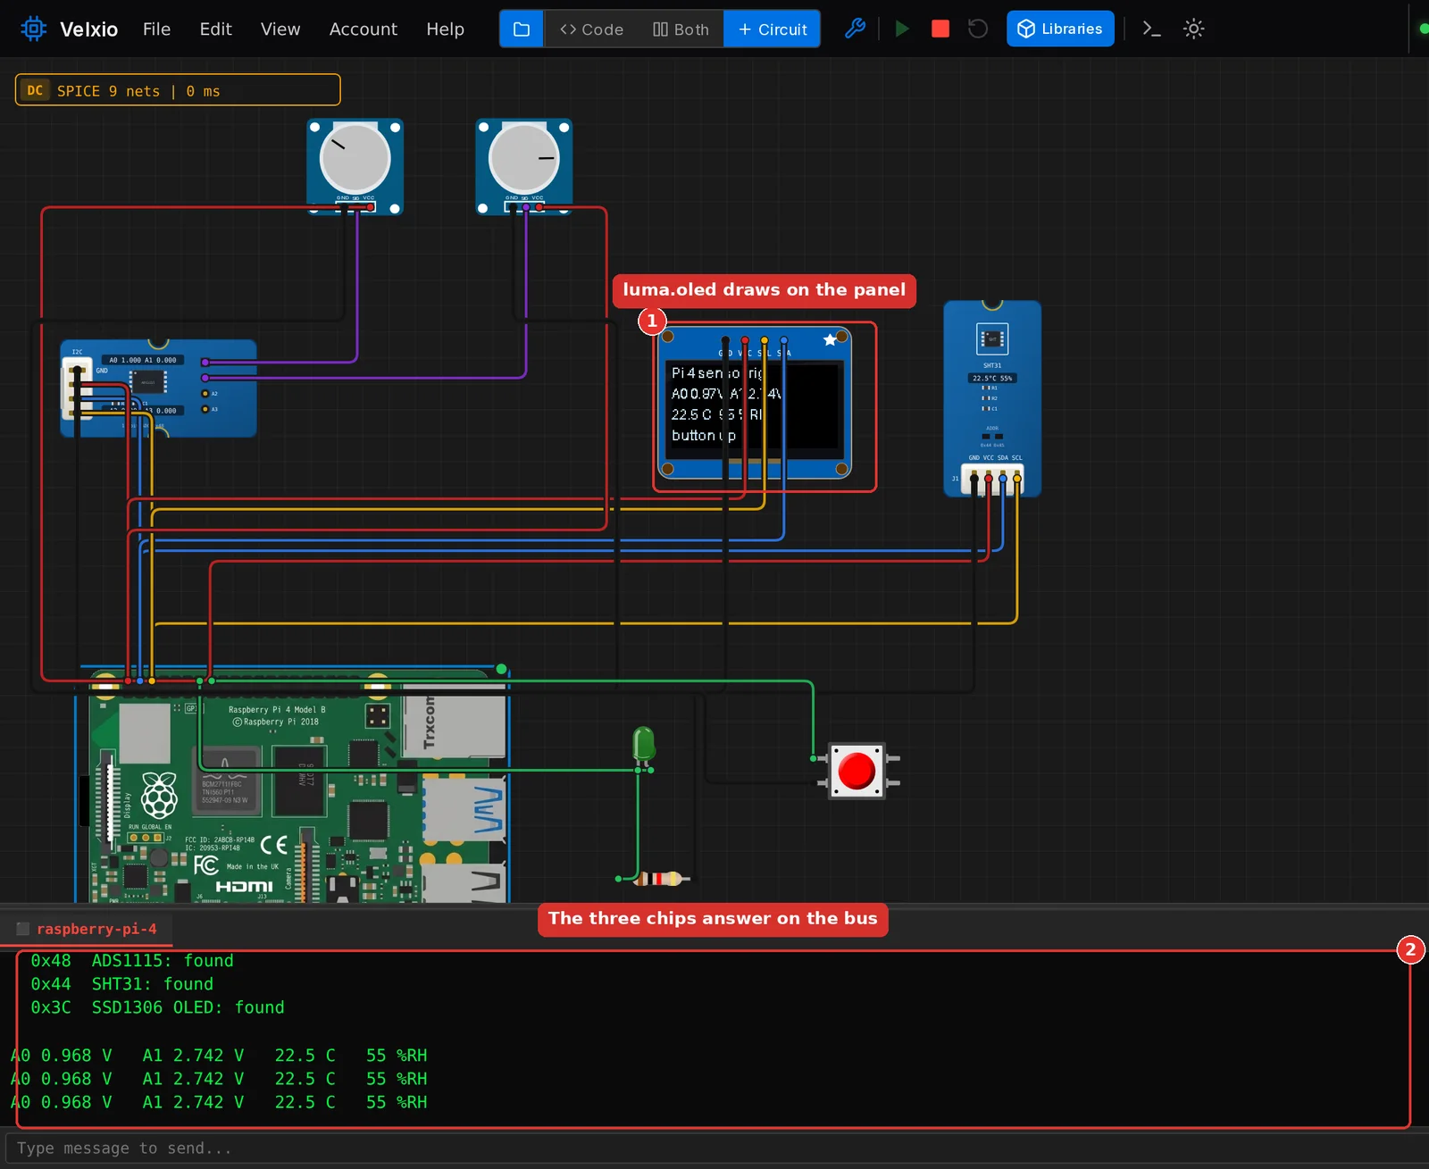The width and height of the screenshot is (1429, 1169).
Task: Switch to Both view
Action: [681, 29]
